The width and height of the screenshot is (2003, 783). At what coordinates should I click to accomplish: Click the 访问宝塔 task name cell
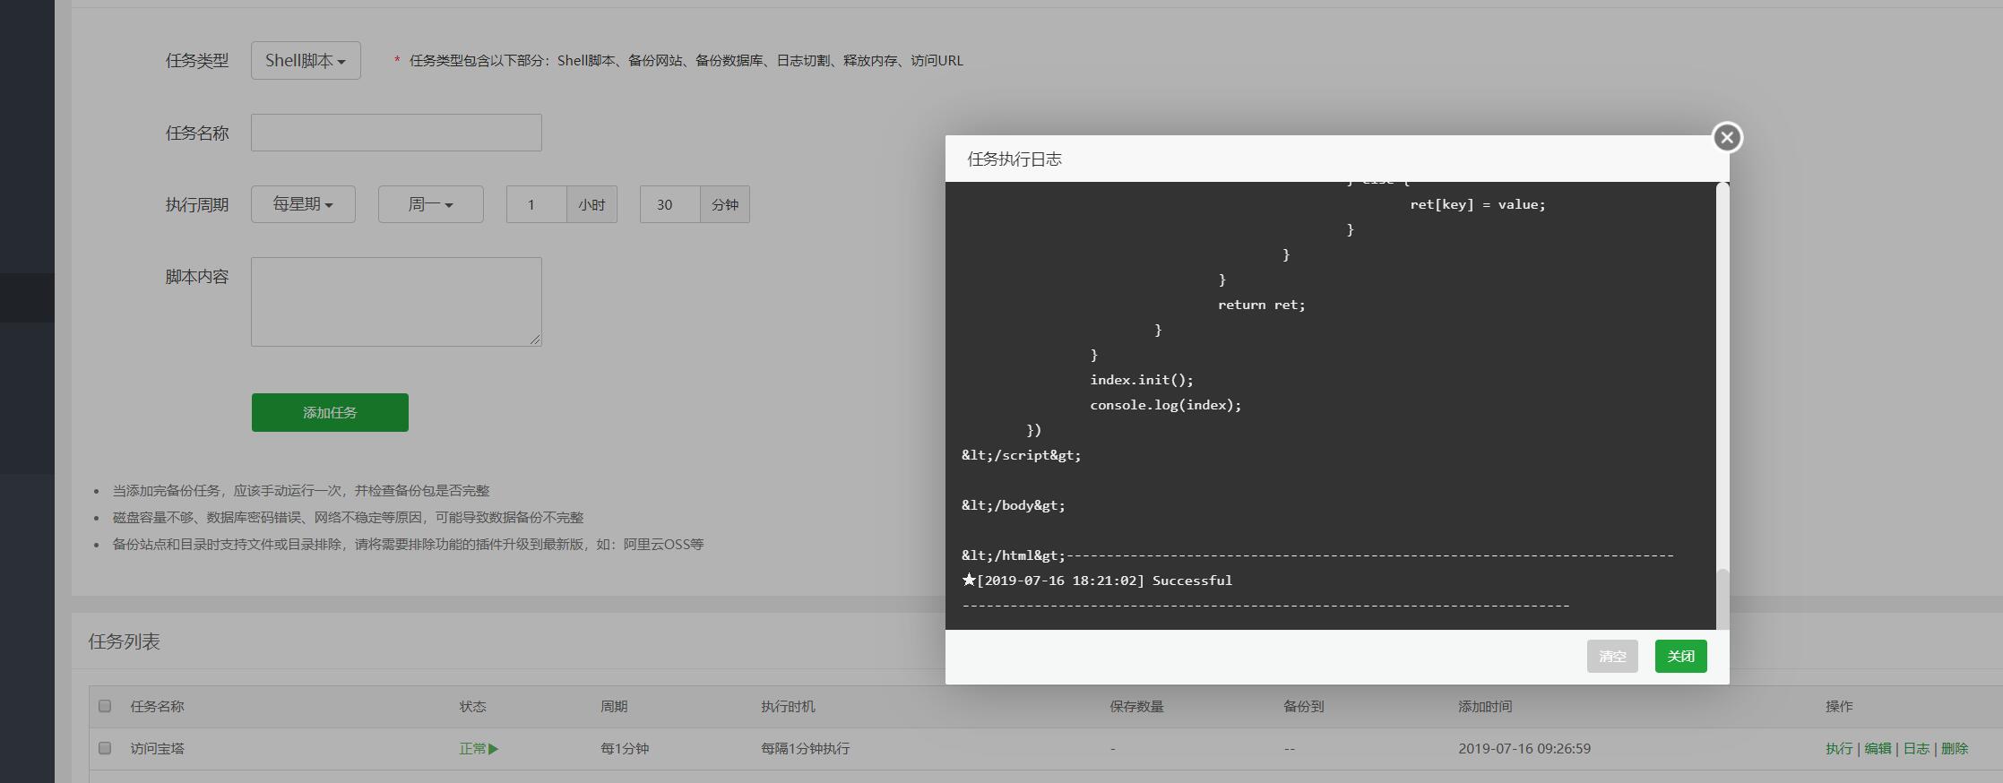[157, 748]
